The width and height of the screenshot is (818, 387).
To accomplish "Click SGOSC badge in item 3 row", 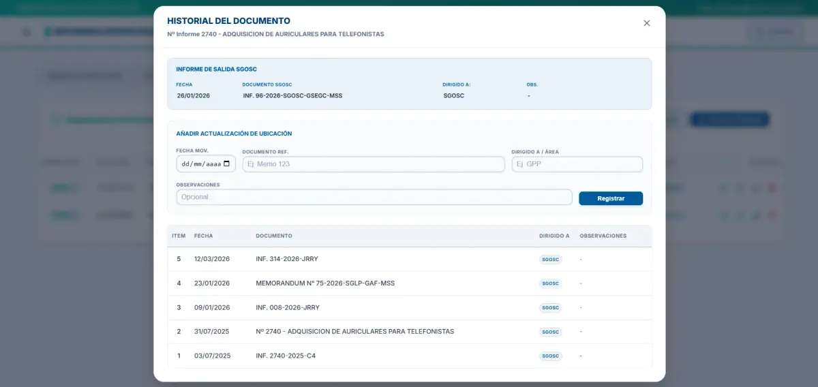I will [x=550, y=308].
